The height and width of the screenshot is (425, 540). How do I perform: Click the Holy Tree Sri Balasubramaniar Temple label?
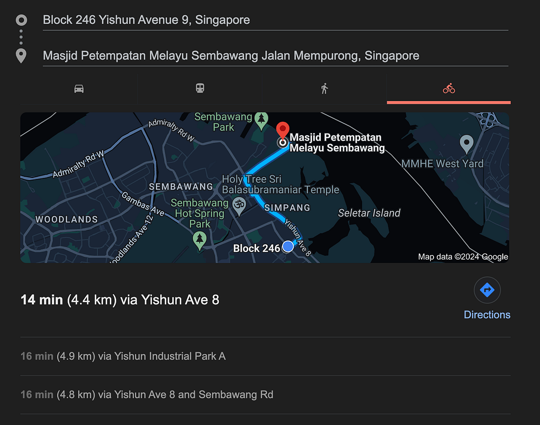tap(280, 184)
